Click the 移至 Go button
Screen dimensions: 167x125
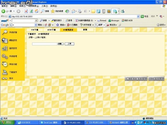[145, 16]
